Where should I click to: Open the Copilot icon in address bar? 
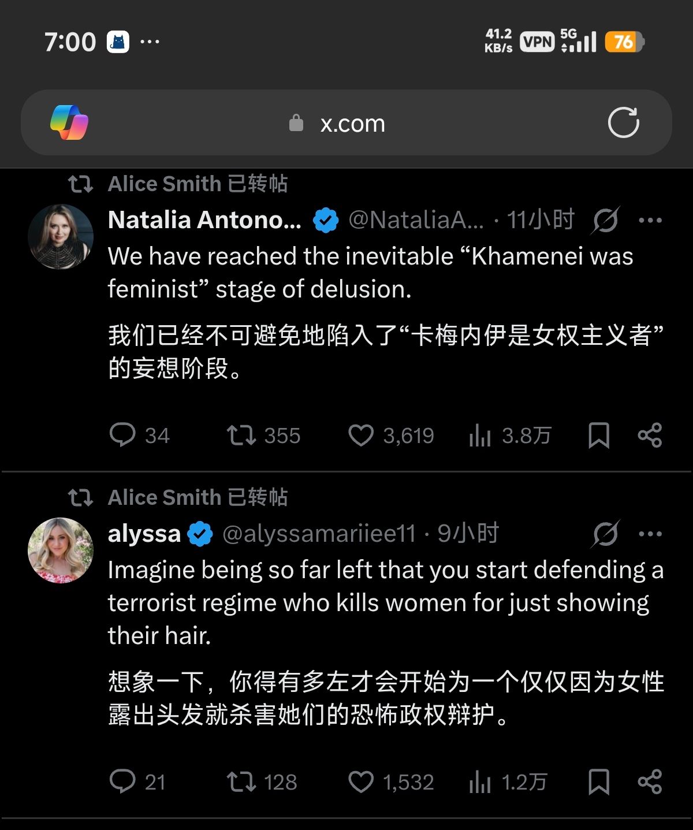(69, 122)
